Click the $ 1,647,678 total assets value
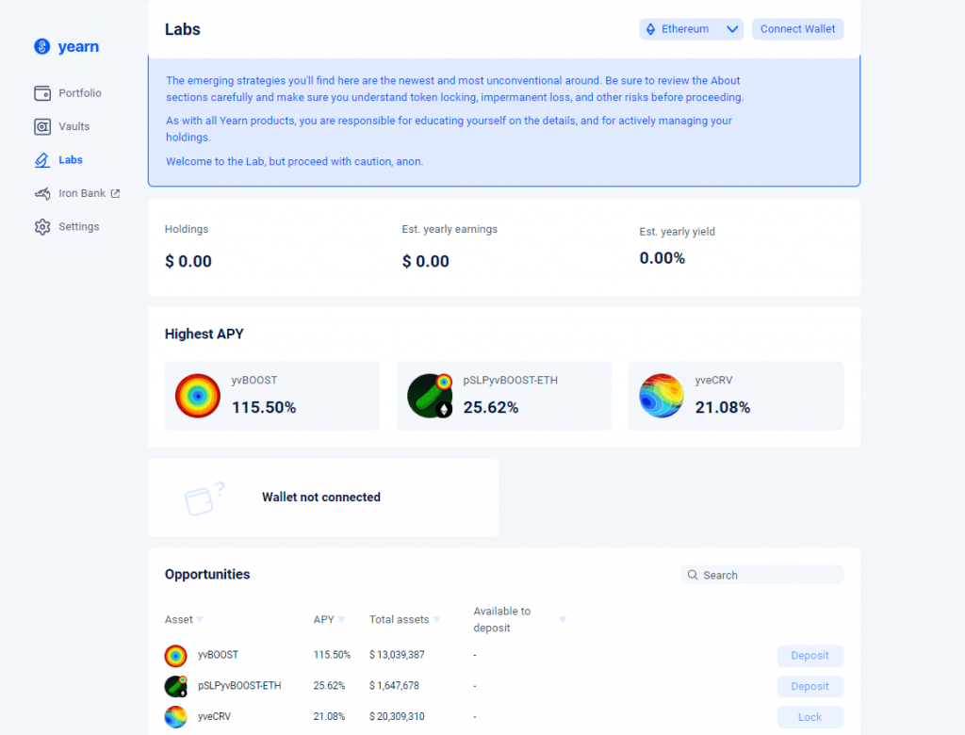 pos(394,686)
